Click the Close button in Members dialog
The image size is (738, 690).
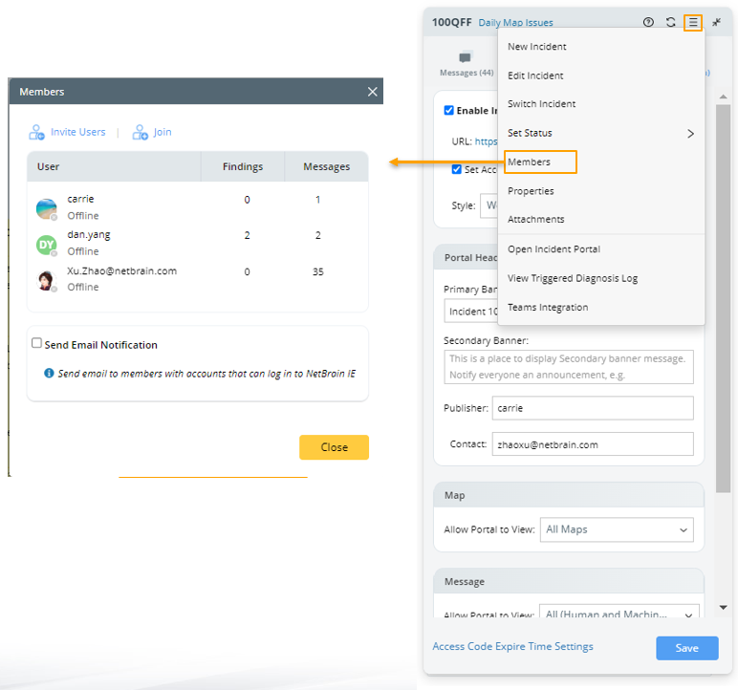point(335,447)
